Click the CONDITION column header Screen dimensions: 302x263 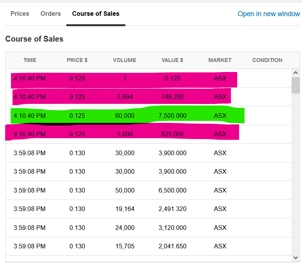267,60
